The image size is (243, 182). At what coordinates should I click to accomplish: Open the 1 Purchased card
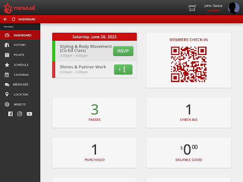[94, 153]
